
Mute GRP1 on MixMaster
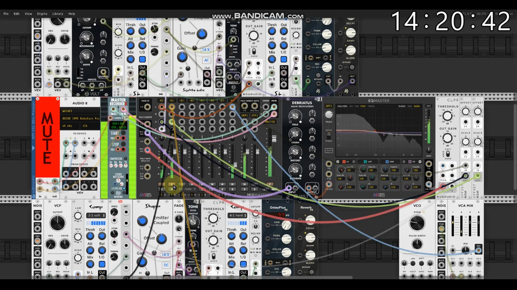pos(244,184)
